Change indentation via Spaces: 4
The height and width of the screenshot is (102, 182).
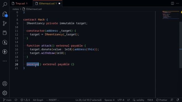pyautogui.click(x=109, y=100)
